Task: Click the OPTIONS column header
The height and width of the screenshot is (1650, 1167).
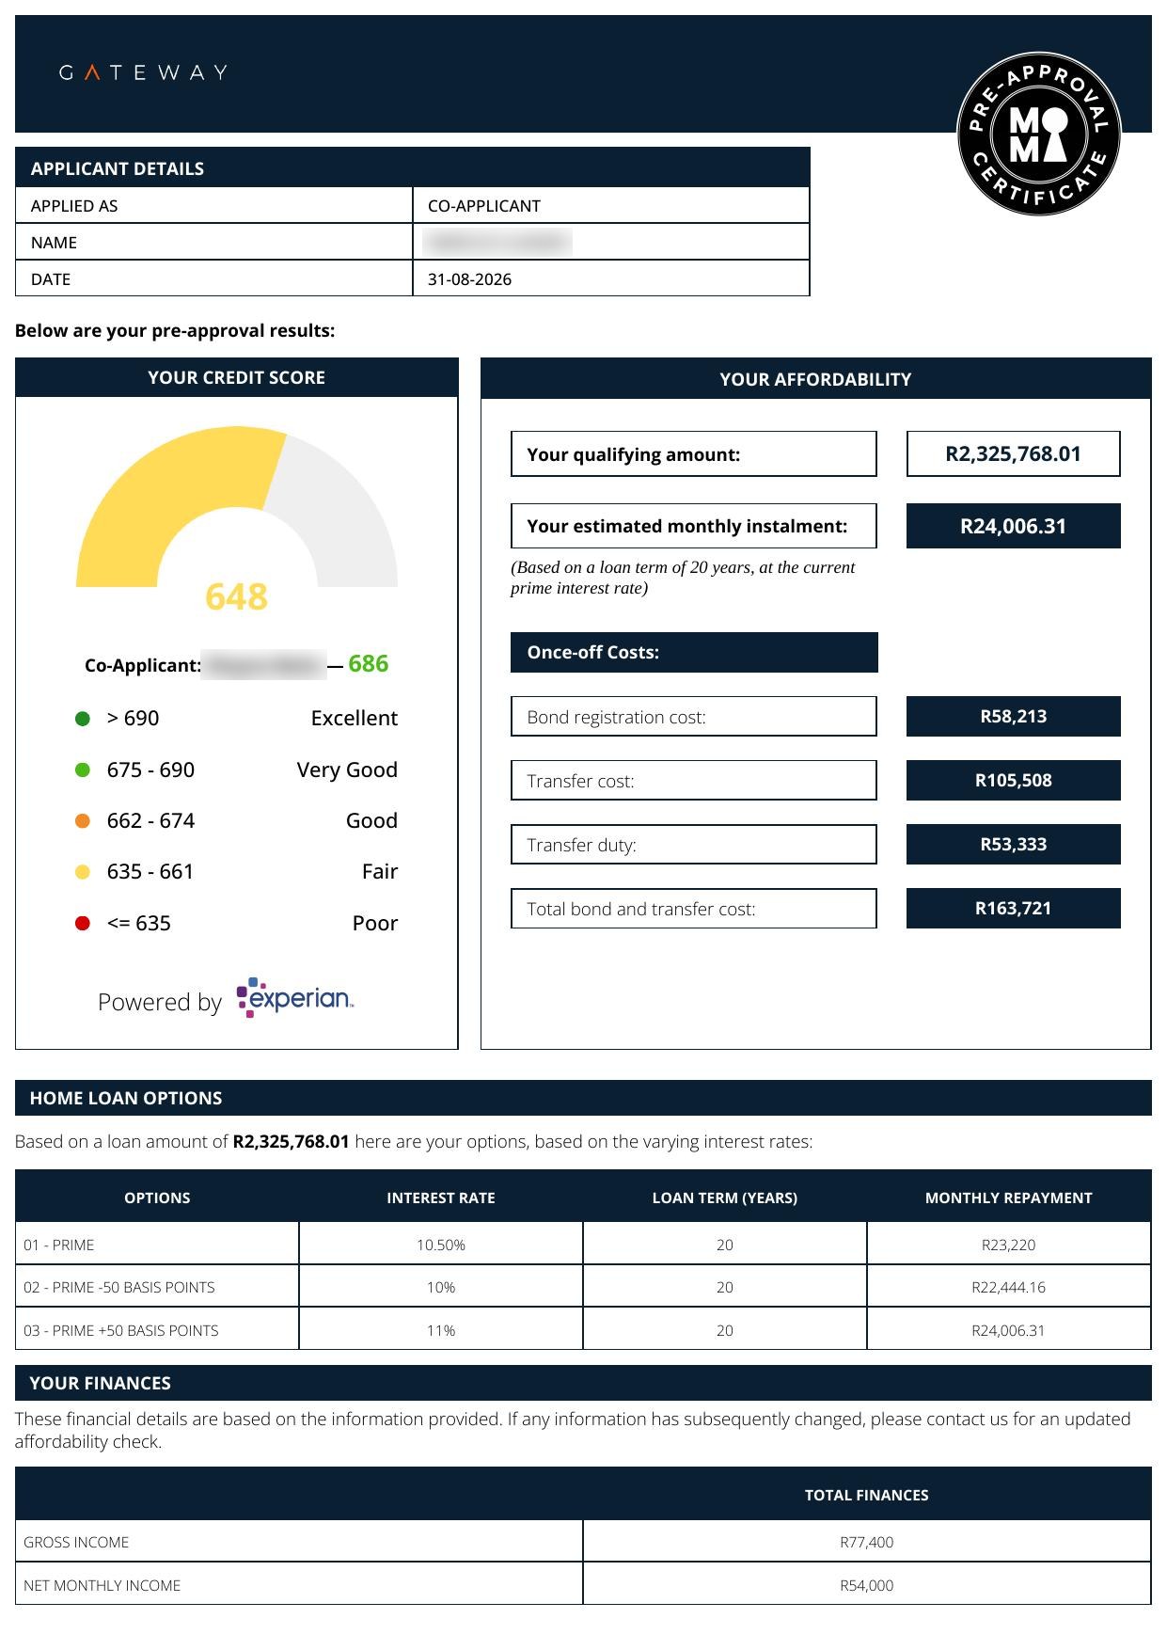Action: (x=157, y=1198)
